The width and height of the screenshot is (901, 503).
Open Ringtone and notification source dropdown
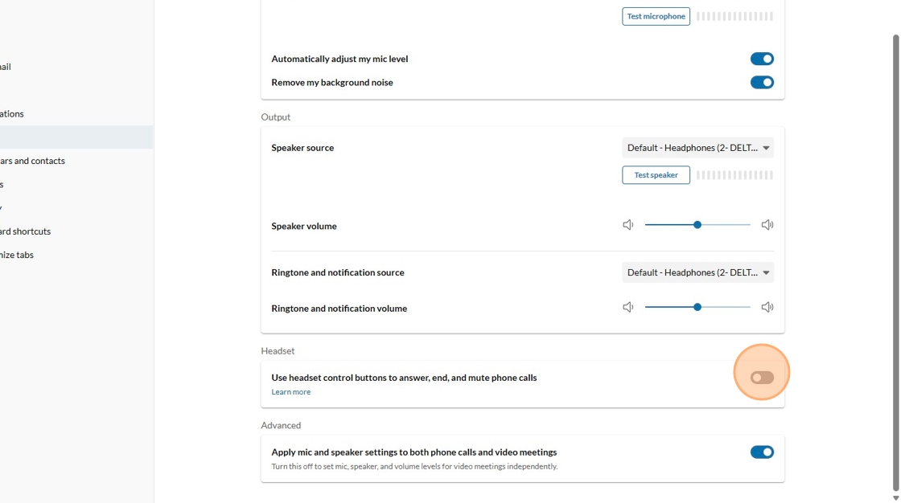click(697, 272)
